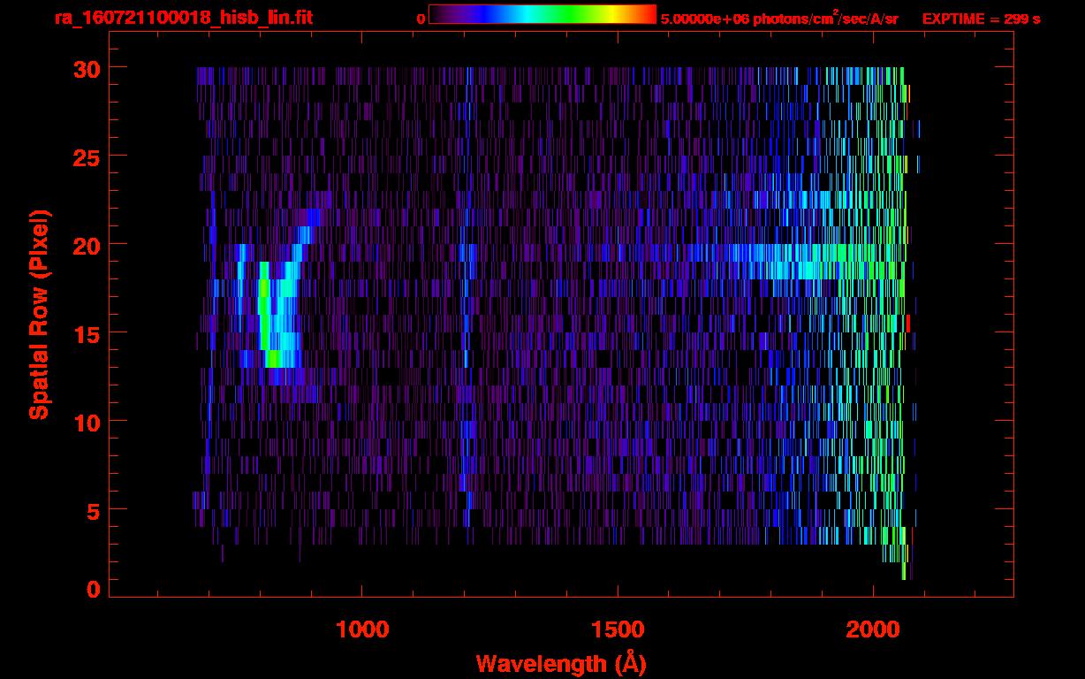Viewport: 1085px width, 679px height.
Task: Click the 1500 wavelength tick label
Action: point(618,629)
